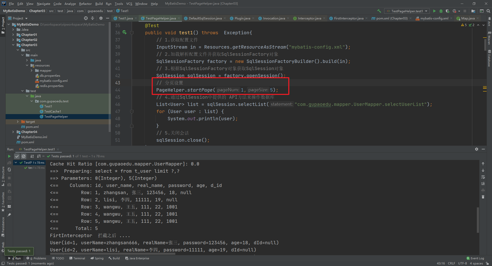Viewport: 492px width, 266px height.
Task: Open the Event Log
Action: 475,258
